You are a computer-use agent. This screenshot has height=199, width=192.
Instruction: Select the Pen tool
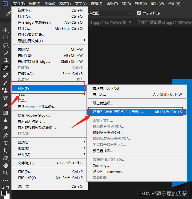pyautogui.click(x=5, y=136)
